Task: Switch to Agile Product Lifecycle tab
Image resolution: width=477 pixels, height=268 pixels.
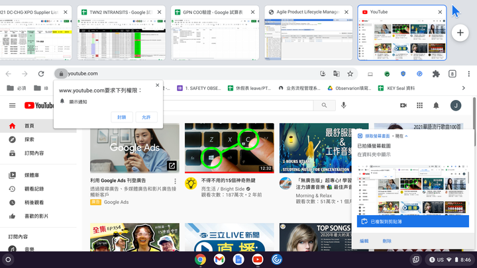Action: (x=309, y=32)
